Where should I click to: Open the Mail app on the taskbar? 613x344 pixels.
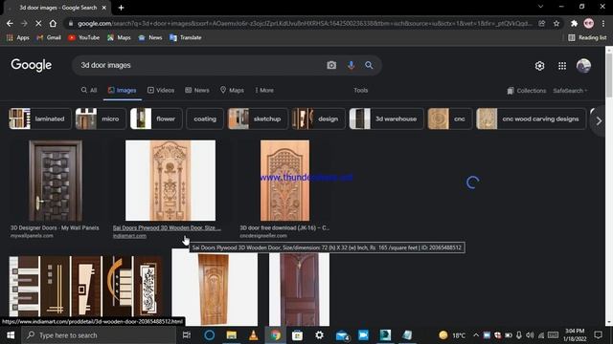[342, 335]
